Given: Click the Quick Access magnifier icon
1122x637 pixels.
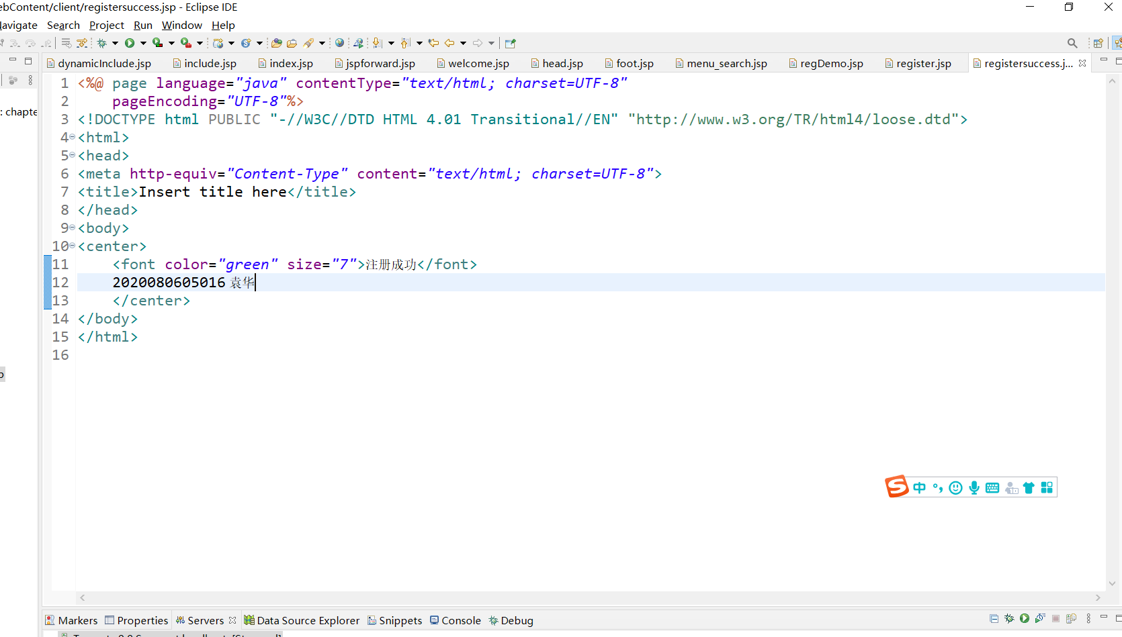Looking at the screenshot, I should [1072, 43].
